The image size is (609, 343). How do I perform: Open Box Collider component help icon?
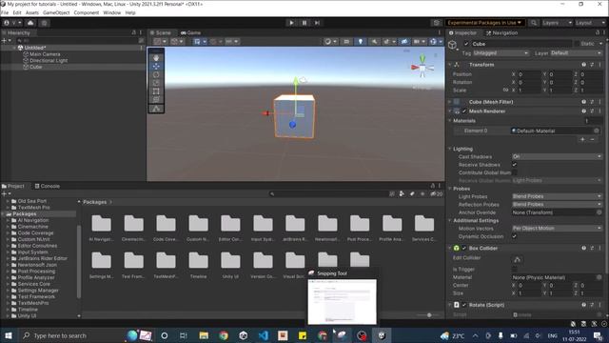coord(583,248)
